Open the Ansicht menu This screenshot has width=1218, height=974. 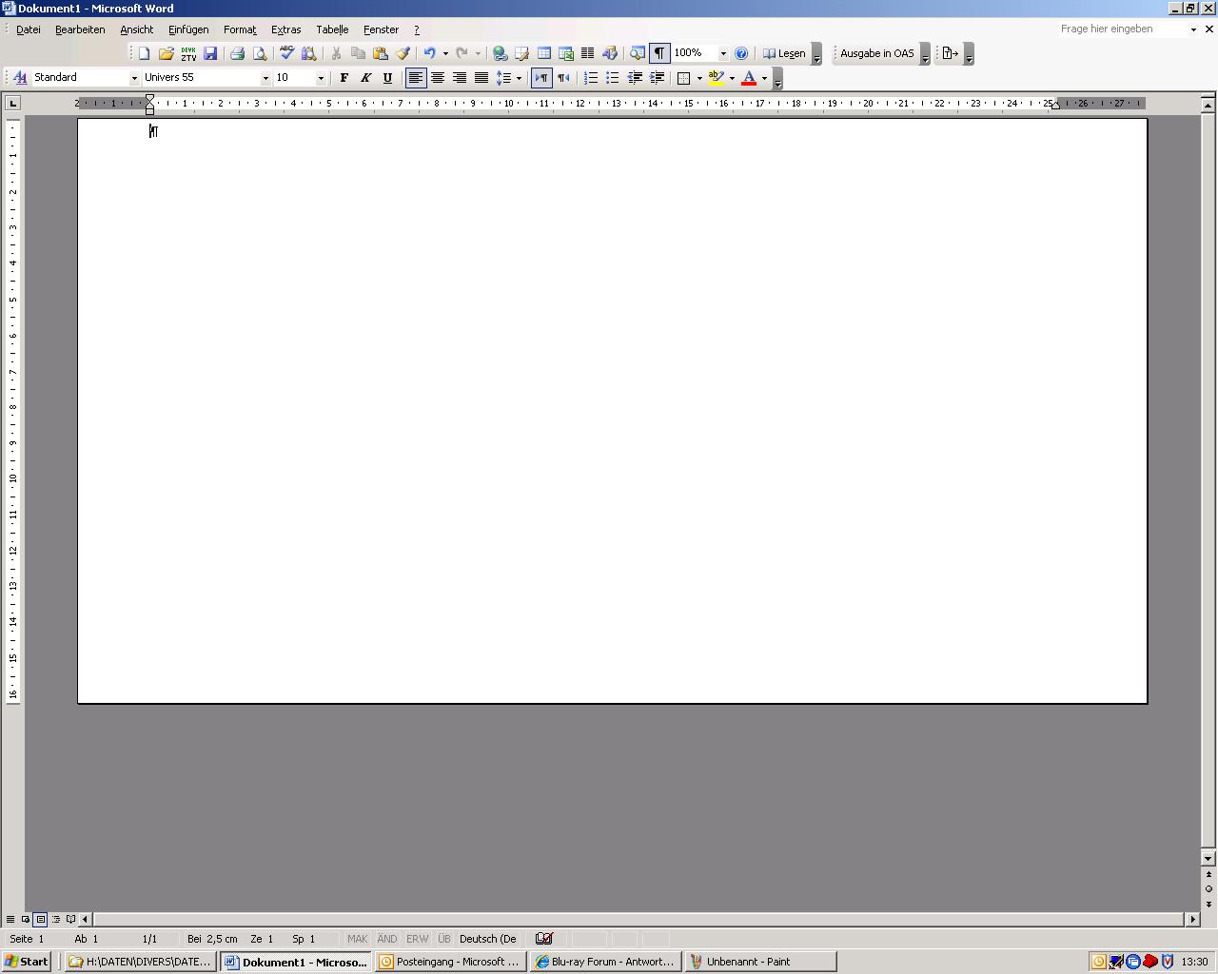[137, 29]
